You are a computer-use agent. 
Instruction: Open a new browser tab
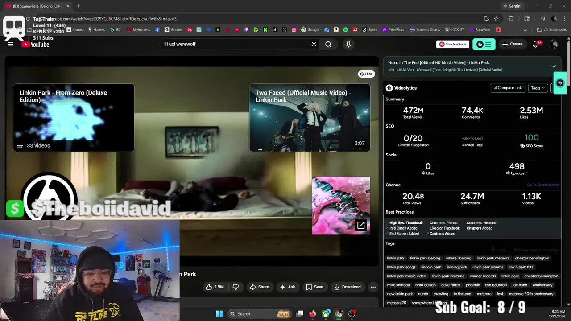pyautogui.click(x=79, y=6)
